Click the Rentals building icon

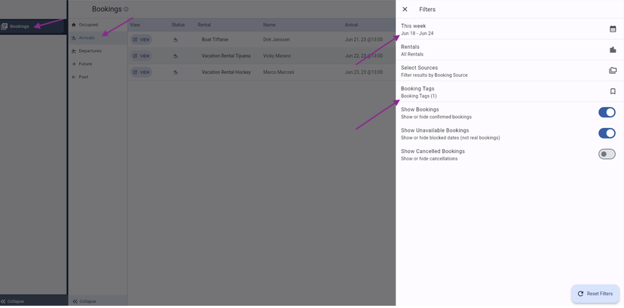click(x=612, y=50)
